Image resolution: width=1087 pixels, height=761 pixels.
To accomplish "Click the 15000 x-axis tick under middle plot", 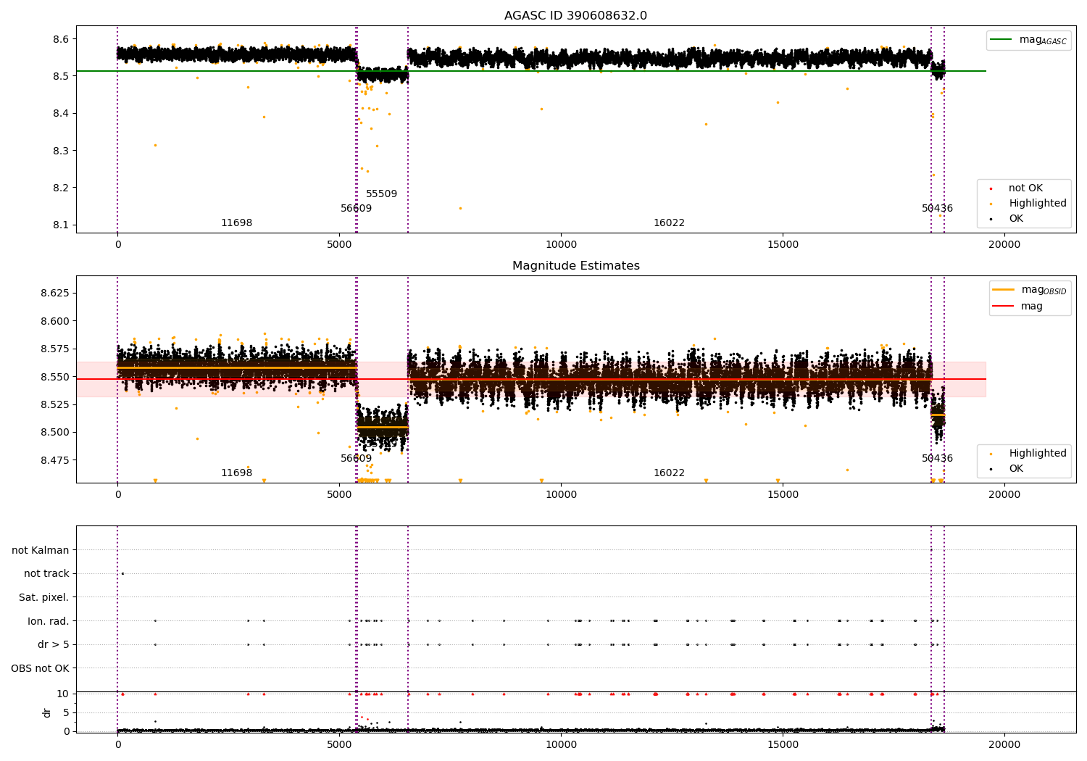I will click(x=783, y=494).
